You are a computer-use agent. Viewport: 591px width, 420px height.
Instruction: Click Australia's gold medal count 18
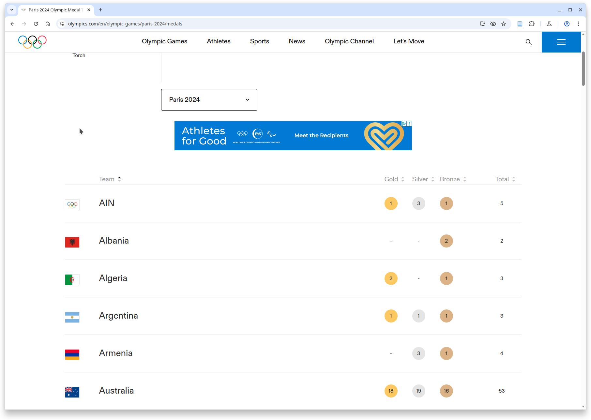[391, 391]
